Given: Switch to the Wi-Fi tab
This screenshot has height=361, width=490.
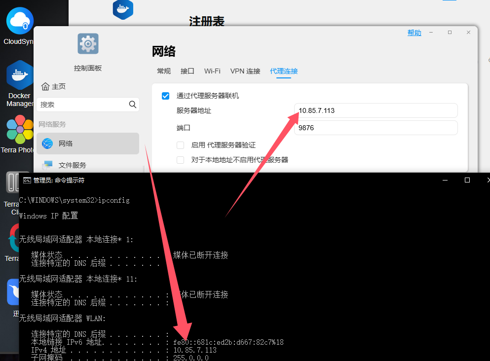Looking at the screenshot, I should pos(212,71).
